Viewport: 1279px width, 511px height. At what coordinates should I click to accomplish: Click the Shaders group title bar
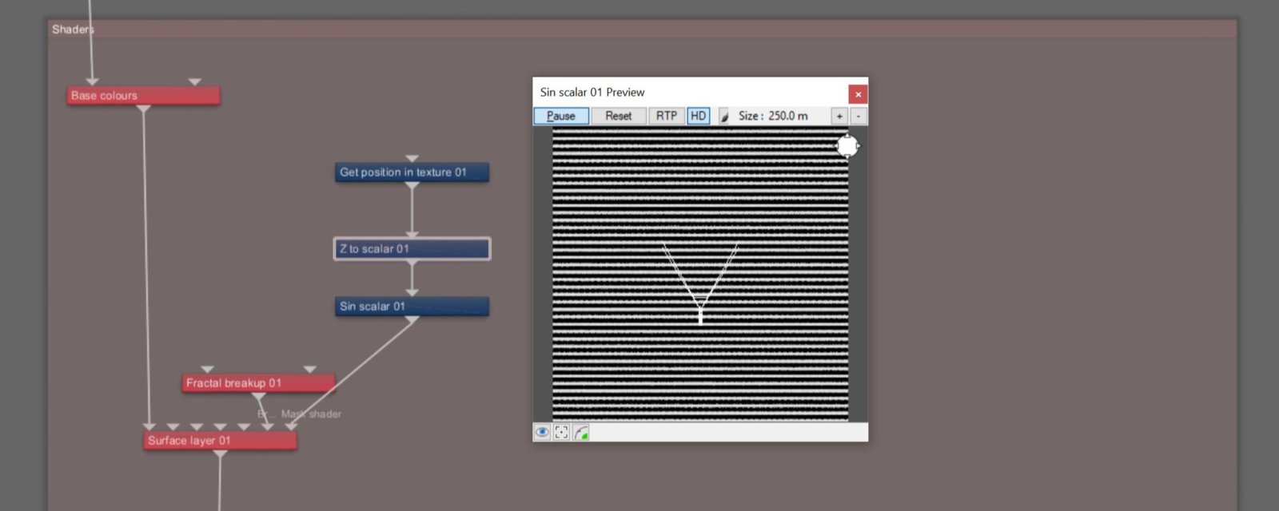coord(642,30)
